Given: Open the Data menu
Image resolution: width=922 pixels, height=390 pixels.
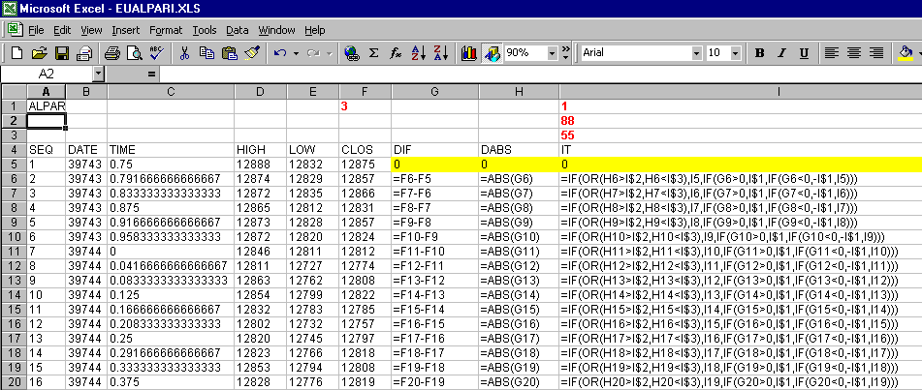Looking at the screenshot, I should tap(237, 30).
